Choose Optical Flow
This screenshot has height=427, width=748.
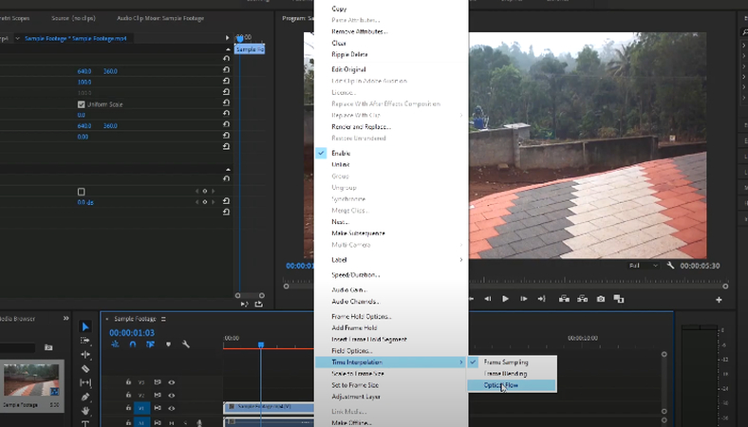point(512,385)
